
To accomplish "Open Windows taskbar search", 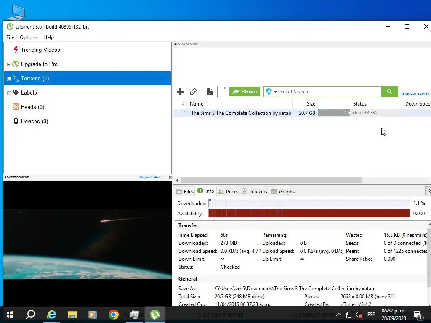I will (30, 315).
